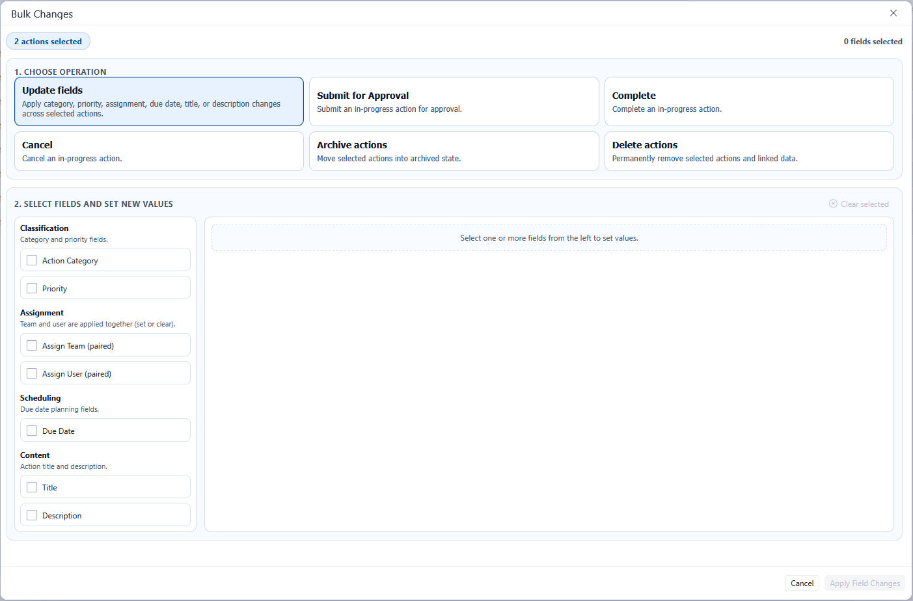Viewport: 913px width, 601px height.
Task: Enable the Action Category checkbox
Action: pos(32,260)
